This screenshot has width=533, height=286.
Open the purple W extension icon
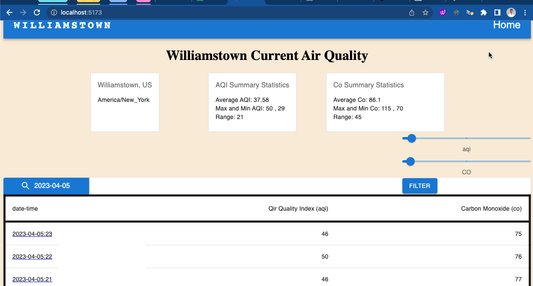pos(443,13)
